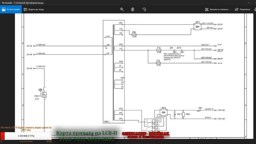Click the TRF1 transformer label

(107, 122)
